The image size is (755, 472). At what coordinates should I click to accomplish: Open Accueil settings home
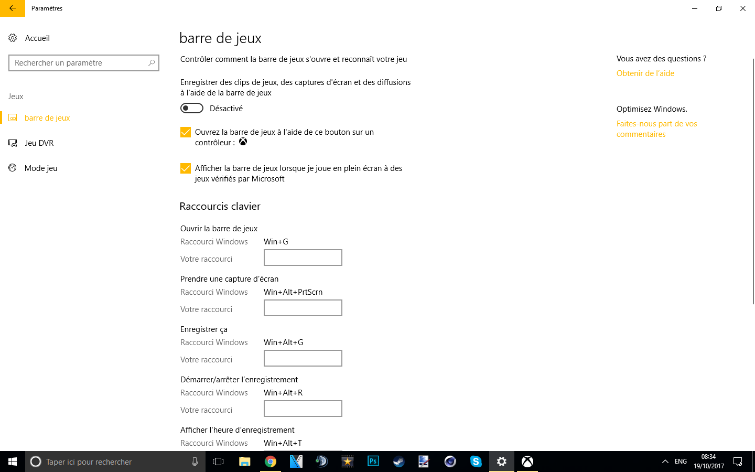pyautogui.click(x=37, y=38)
